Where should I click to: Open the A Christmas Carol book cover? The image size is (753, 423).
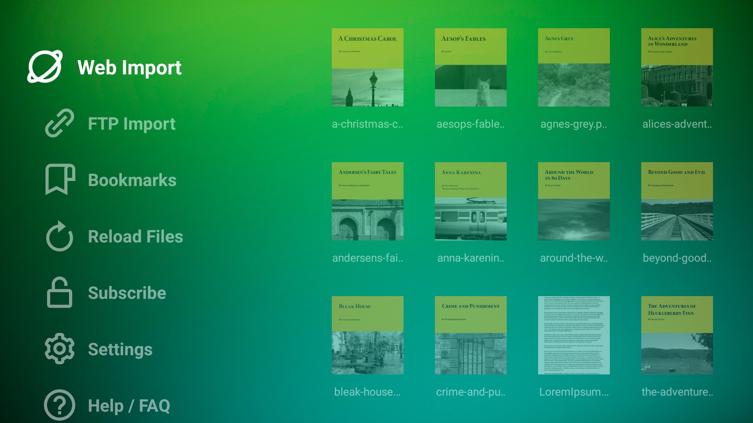pyautogui.click(x=367, y=67)
